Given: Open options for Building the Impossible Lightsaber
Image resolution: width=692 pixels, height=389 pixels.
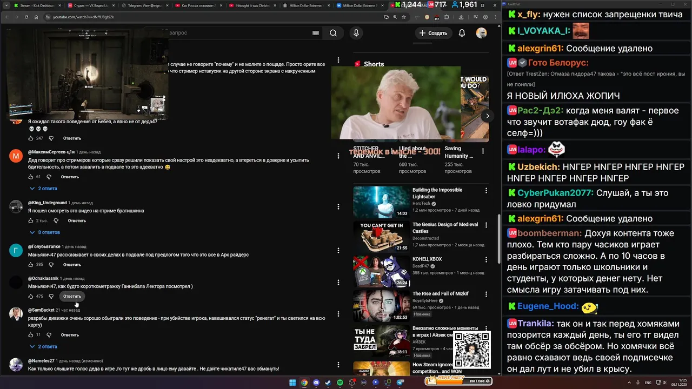Looking at the screenshot, I should (486, 190).
